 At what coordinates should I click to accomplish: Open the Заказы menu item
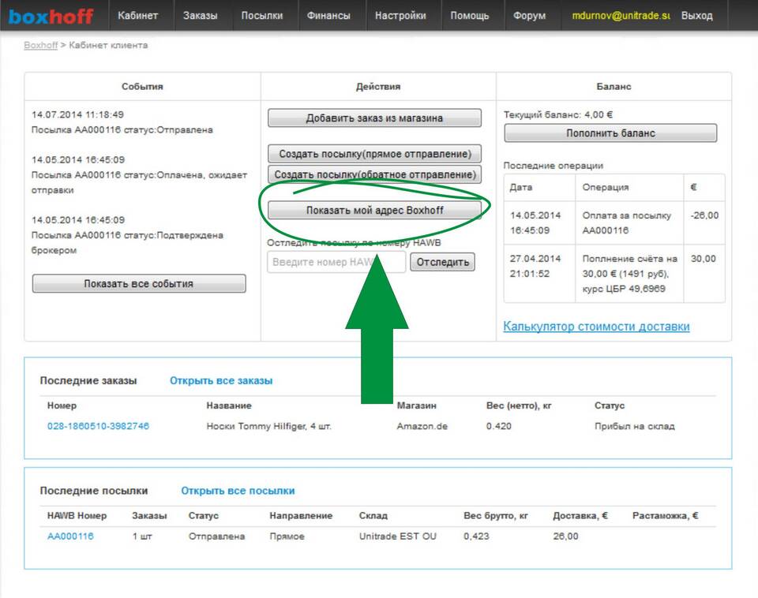200,16
